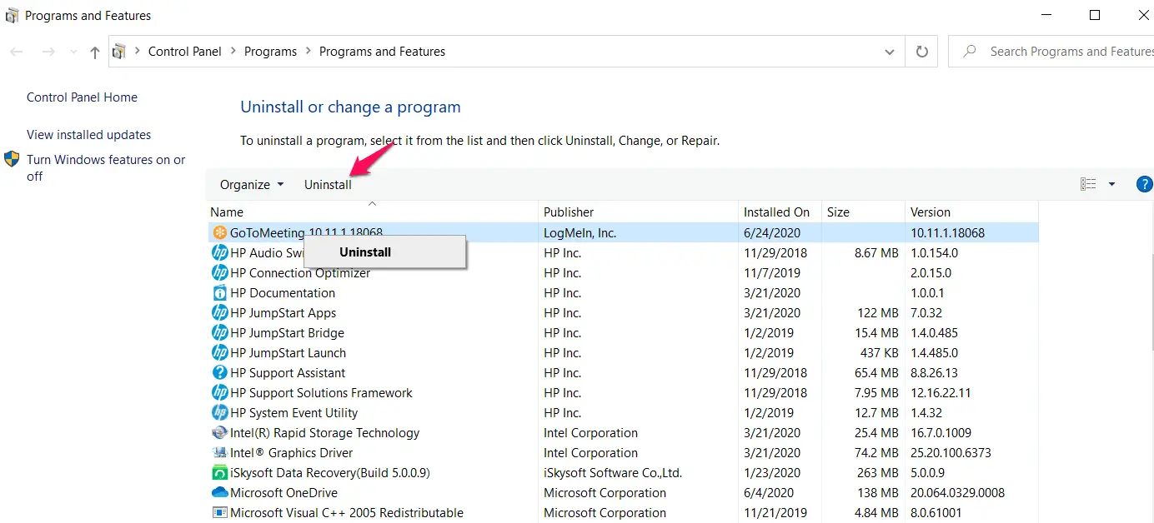Sort list by Publisher column header
The height and width of the screenshot is (523, 1154).
coord(639,212)
